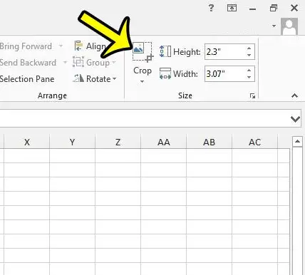This screenshot has height=275, width=305.
Task: Decrease Width with the down spinner
Action: tap(249, 77)
